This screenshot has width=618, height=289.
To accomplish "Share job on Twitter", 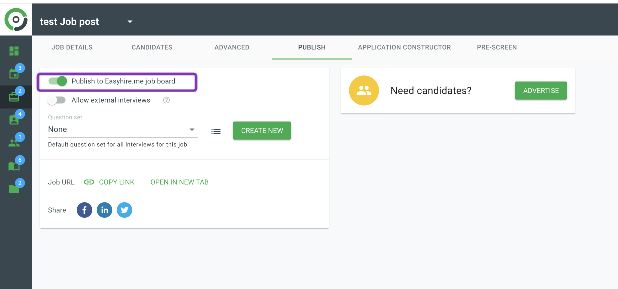I will click(124, 210).
